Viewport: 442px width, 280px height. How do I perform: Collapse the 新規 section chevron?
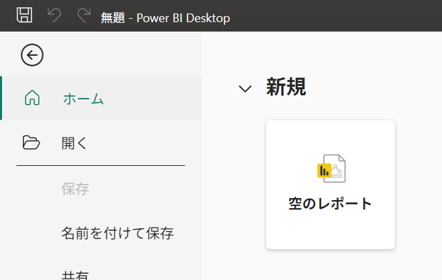245,89
